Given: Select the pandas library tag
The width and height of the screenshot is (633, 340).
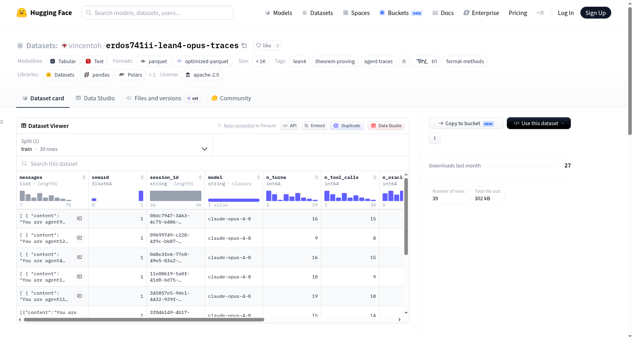Looking at the screenshot, I should pos(97,75).
